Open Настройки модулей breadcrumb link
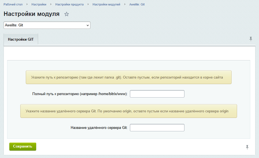This screenshot has width=259, height=158. [106, 4]
